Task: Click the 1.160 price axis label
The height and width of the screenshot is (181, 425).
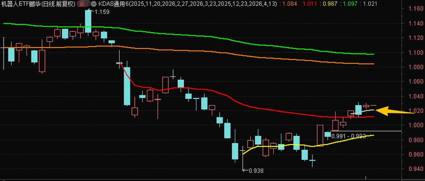Action: click(416, 9)
